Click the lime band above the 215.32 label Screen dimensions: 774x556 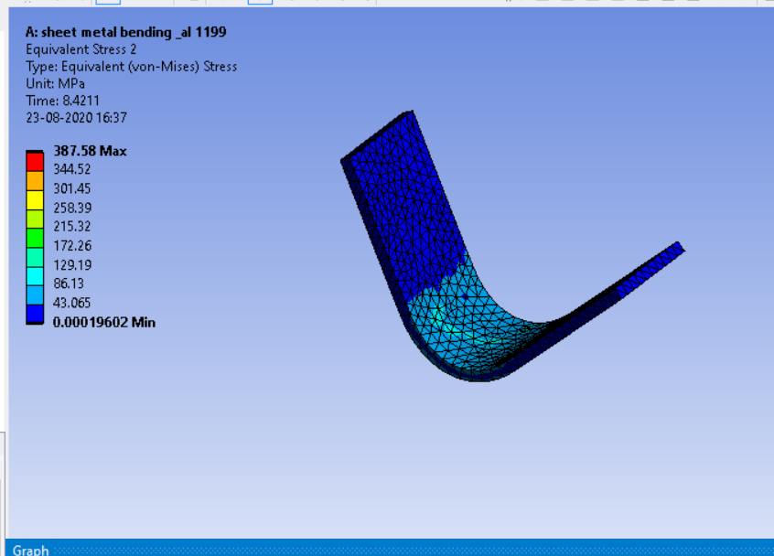35,219
